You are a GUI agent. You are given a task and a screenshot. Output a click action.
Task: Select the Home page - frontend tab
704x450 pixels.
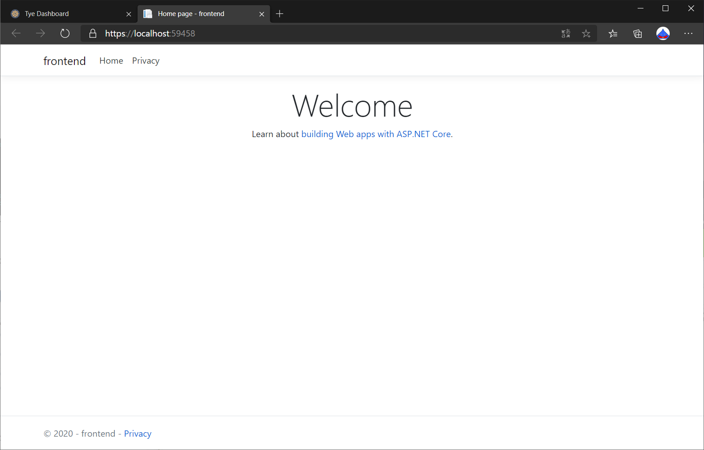pos(203,14)
